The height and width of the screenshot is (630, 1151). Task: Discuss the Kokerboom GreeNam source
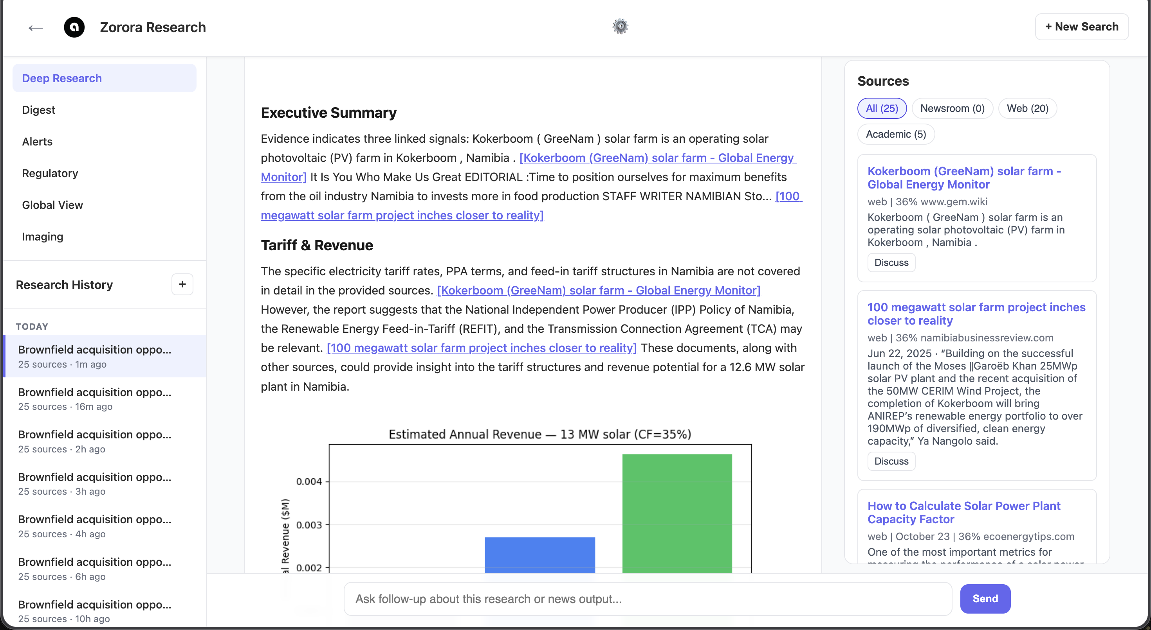point(891,262)
